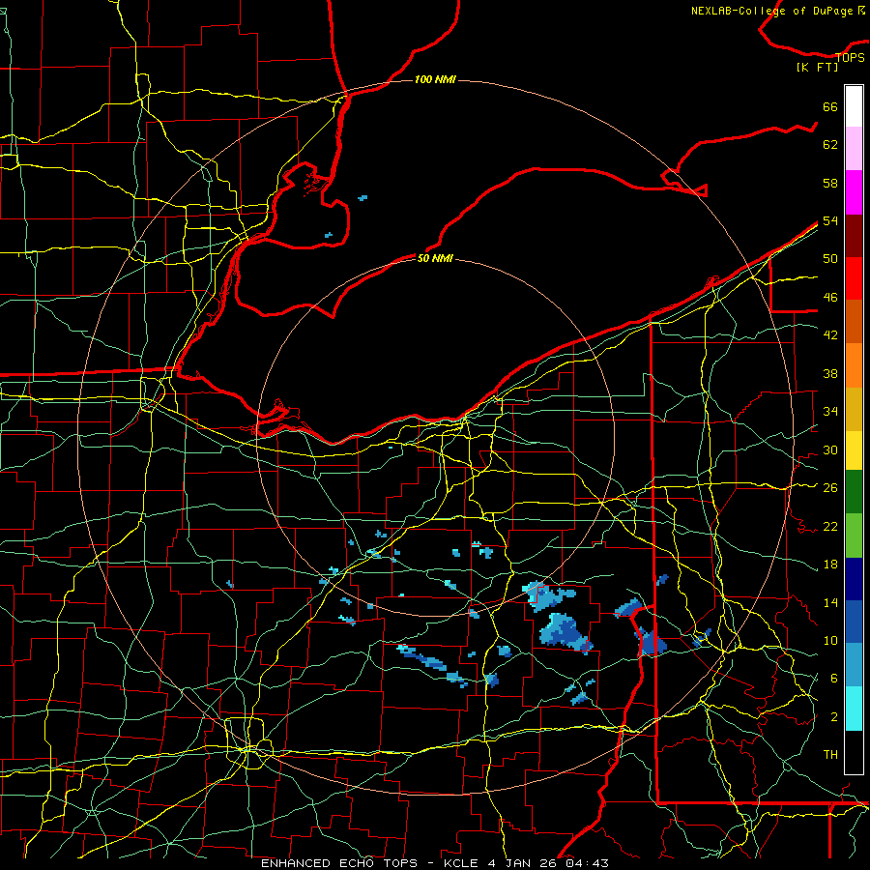This screenshot has width=870, height=870.
Task: Click the legend value '34'
Action: pos(830,411)
